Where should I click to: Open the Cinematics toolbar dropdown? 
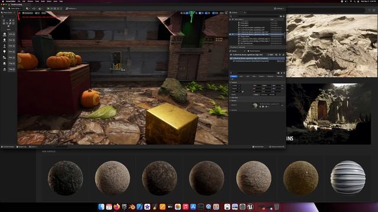40,8
